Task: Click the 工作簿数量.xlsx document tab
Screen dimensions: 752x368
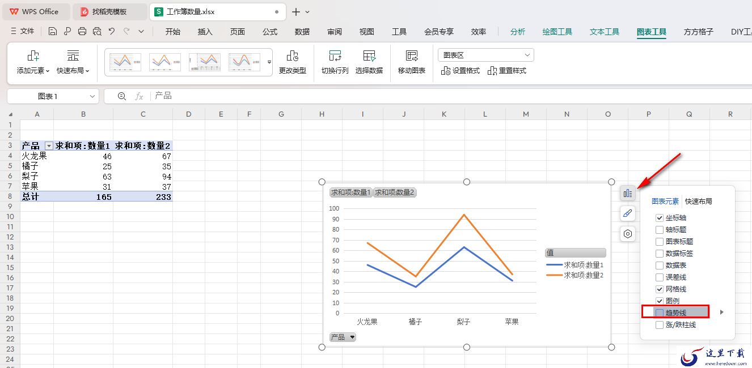Action: (217, 11)
